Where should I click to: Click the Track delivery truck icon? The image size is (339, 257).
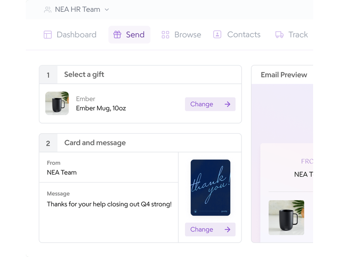pyautogui.click(x=279, y=35)
